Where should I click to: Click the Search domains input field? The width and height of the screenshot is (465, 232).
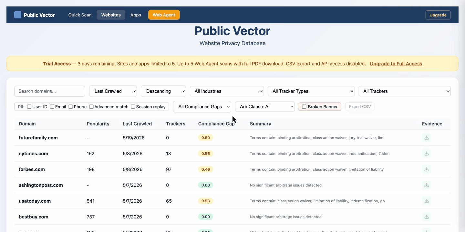(x=50, y=91)
